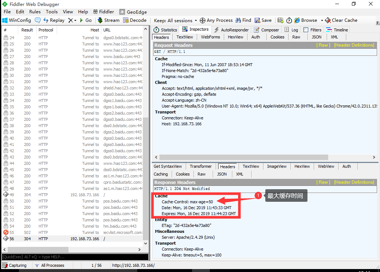Save sessions with Save icon
The image size is (380, 272).
(263, 20)
